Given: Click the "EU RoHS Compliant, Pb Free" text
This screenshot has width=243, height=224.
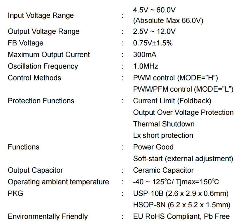Looking at the screenshot, I should pyautogui.click(x=182, y=216).
